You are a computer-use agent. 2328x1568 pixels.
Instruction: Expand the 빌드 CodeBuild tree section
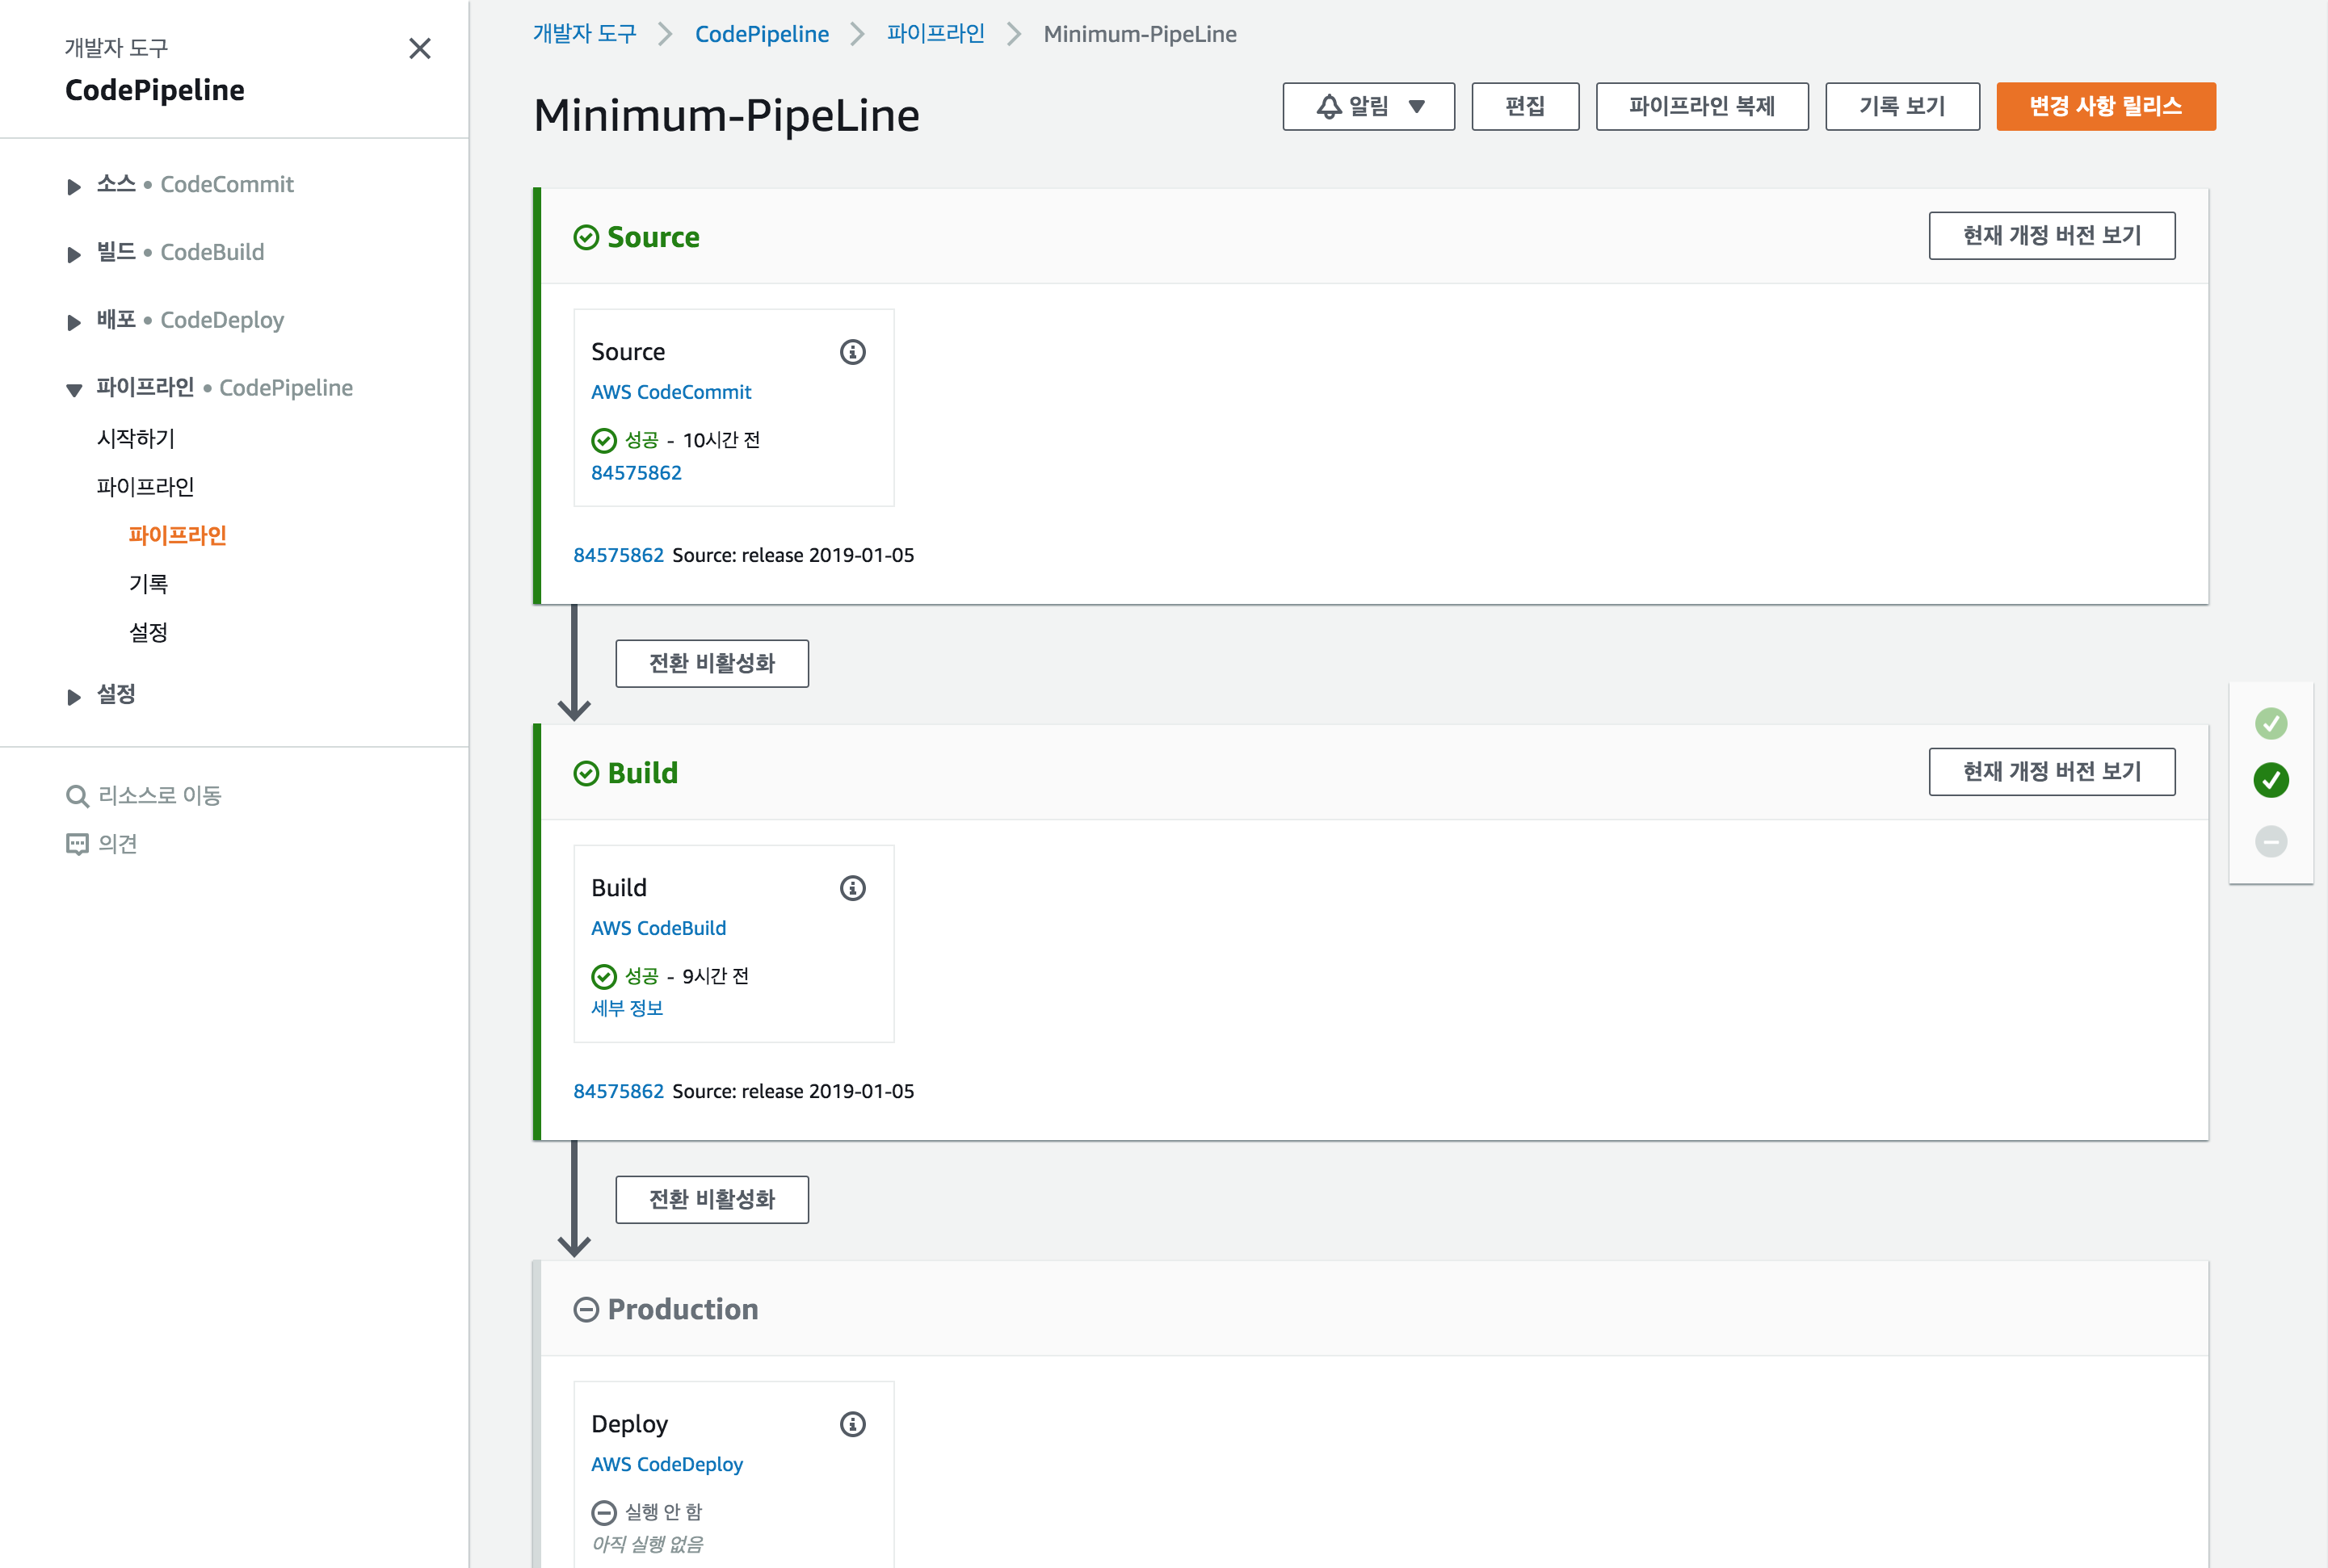74,254
